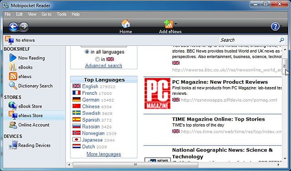This screenshot has width=291, height=171.
Task: Click the Dutch language link
Action: point(88,146)
